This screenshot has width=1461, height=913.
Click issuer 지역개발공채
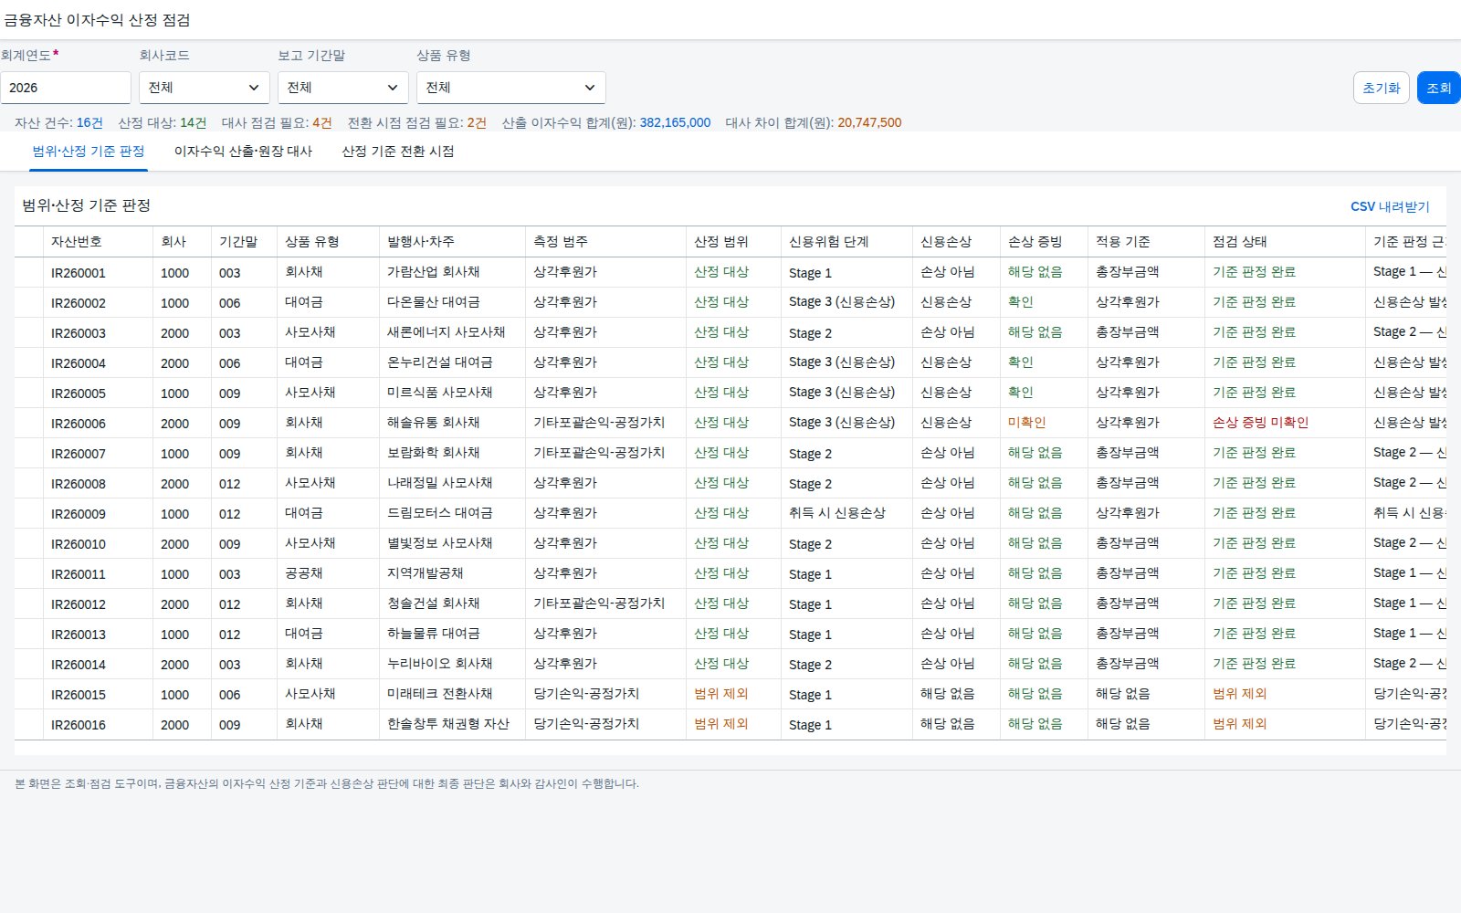426,573
